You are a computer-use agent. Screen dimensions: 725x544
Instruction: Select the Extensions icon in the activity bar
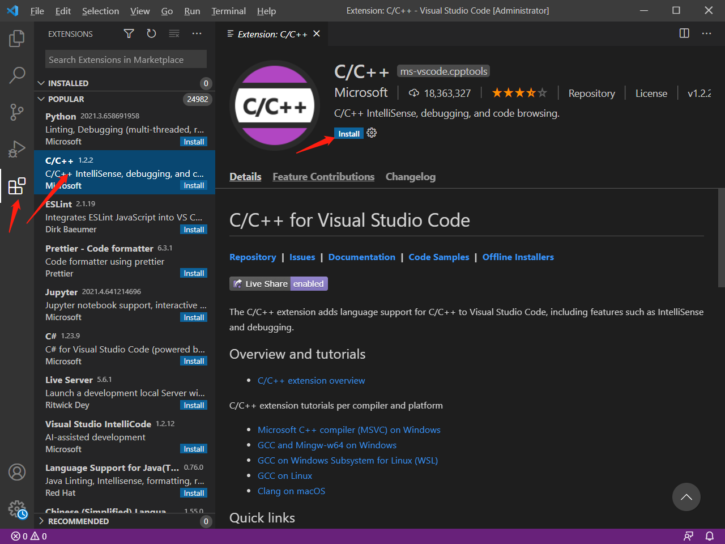pos(16,186)
